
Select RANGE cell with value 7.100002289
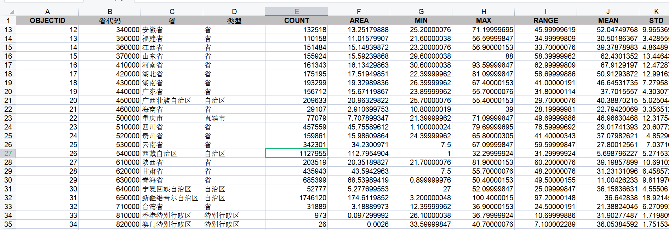[x=546, y=224]
